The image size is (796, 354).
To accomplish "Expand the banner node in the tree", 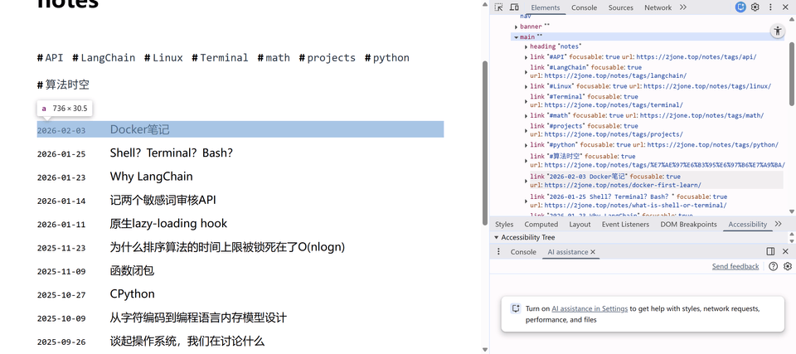I will (516, 27).
